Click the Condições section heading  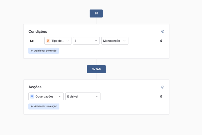pyautogui.click(x=38, y=31)
